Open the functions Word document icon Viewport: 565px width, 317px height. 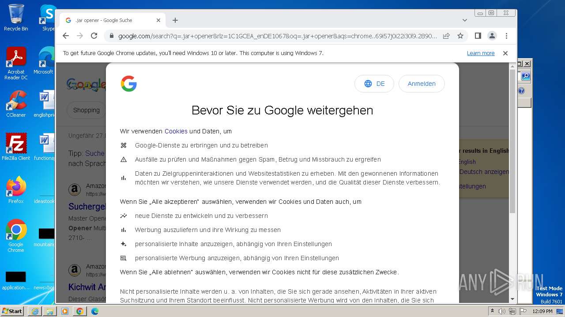tap(45, 147)
